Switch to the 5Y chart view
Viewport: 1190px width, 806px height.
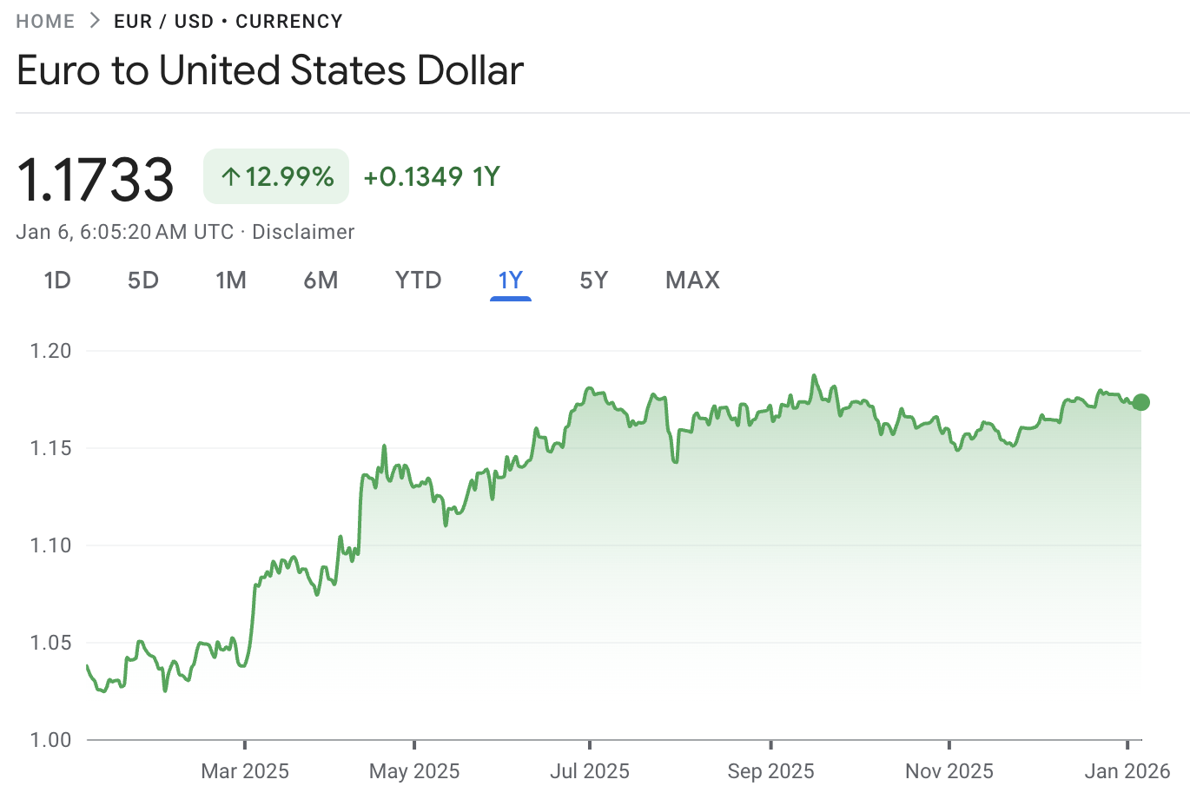pos(594,280)
